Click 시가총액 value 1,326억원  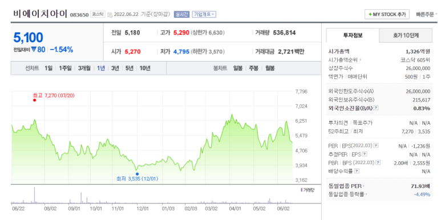[418, 51]
